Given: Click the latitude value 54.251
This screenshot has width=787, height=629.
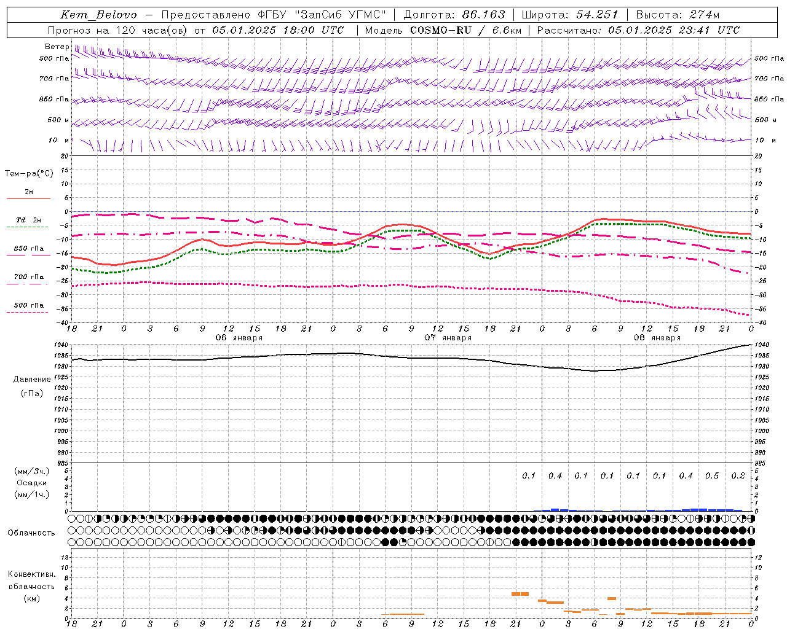Looking at the screenshot, I should pos(597,15).
